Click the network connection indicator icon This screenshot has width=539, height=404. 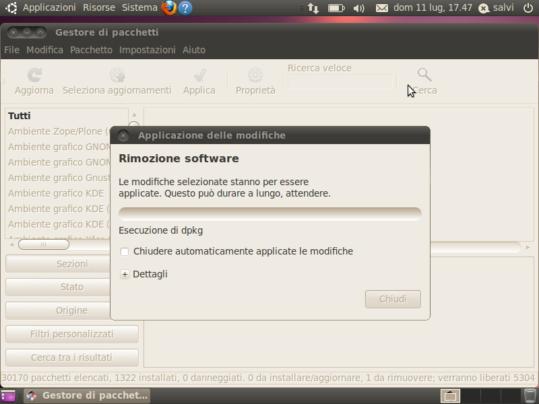313,8
